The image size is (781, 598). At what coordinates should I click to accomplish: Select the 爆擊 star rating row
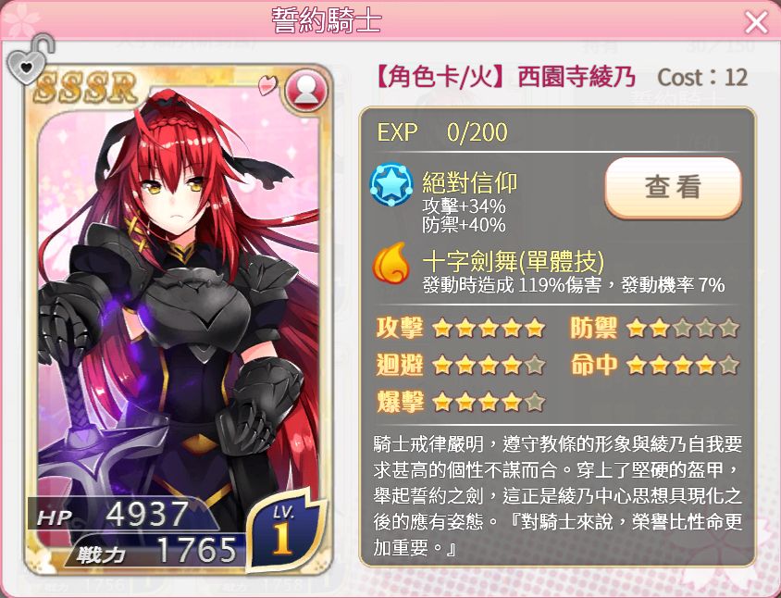(x=461, y=402)
